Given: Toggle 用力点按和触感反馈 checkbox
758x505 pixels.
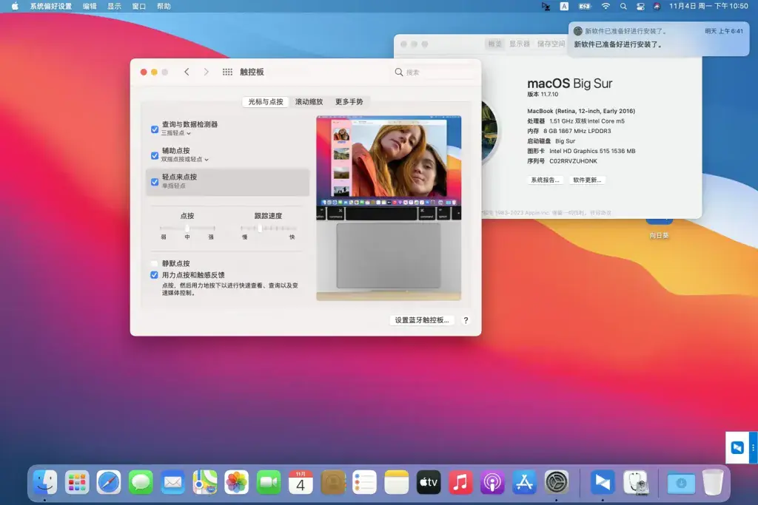Looking at the screenshot, I should (154, 275).
